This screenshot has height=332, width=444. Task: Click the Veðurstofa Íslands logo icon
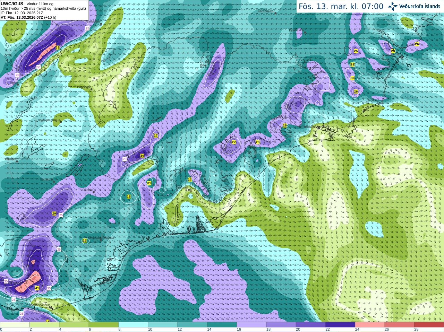tap(393, 6)
